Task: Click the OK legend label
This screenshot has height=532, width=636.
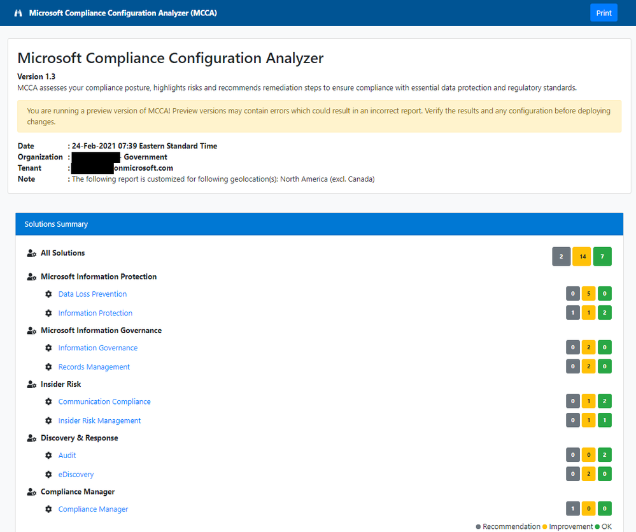Action: click(x=606, y=526)
